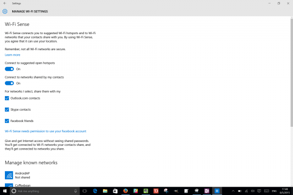
Task: Click the ENG language indicator
Action: point(274,191)
